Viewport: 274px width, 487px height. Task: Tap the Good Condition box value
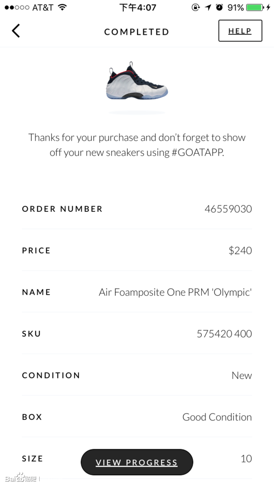[217, 417]
